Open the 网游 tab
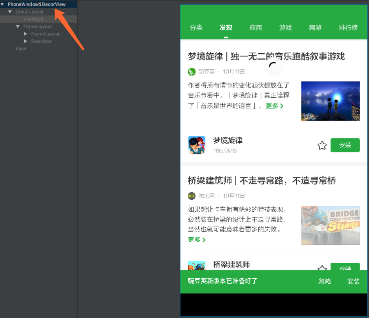369x318 pixels. tap(315, 28)
